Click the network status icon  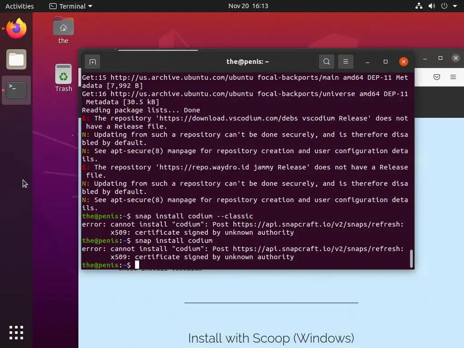point(419,6)
